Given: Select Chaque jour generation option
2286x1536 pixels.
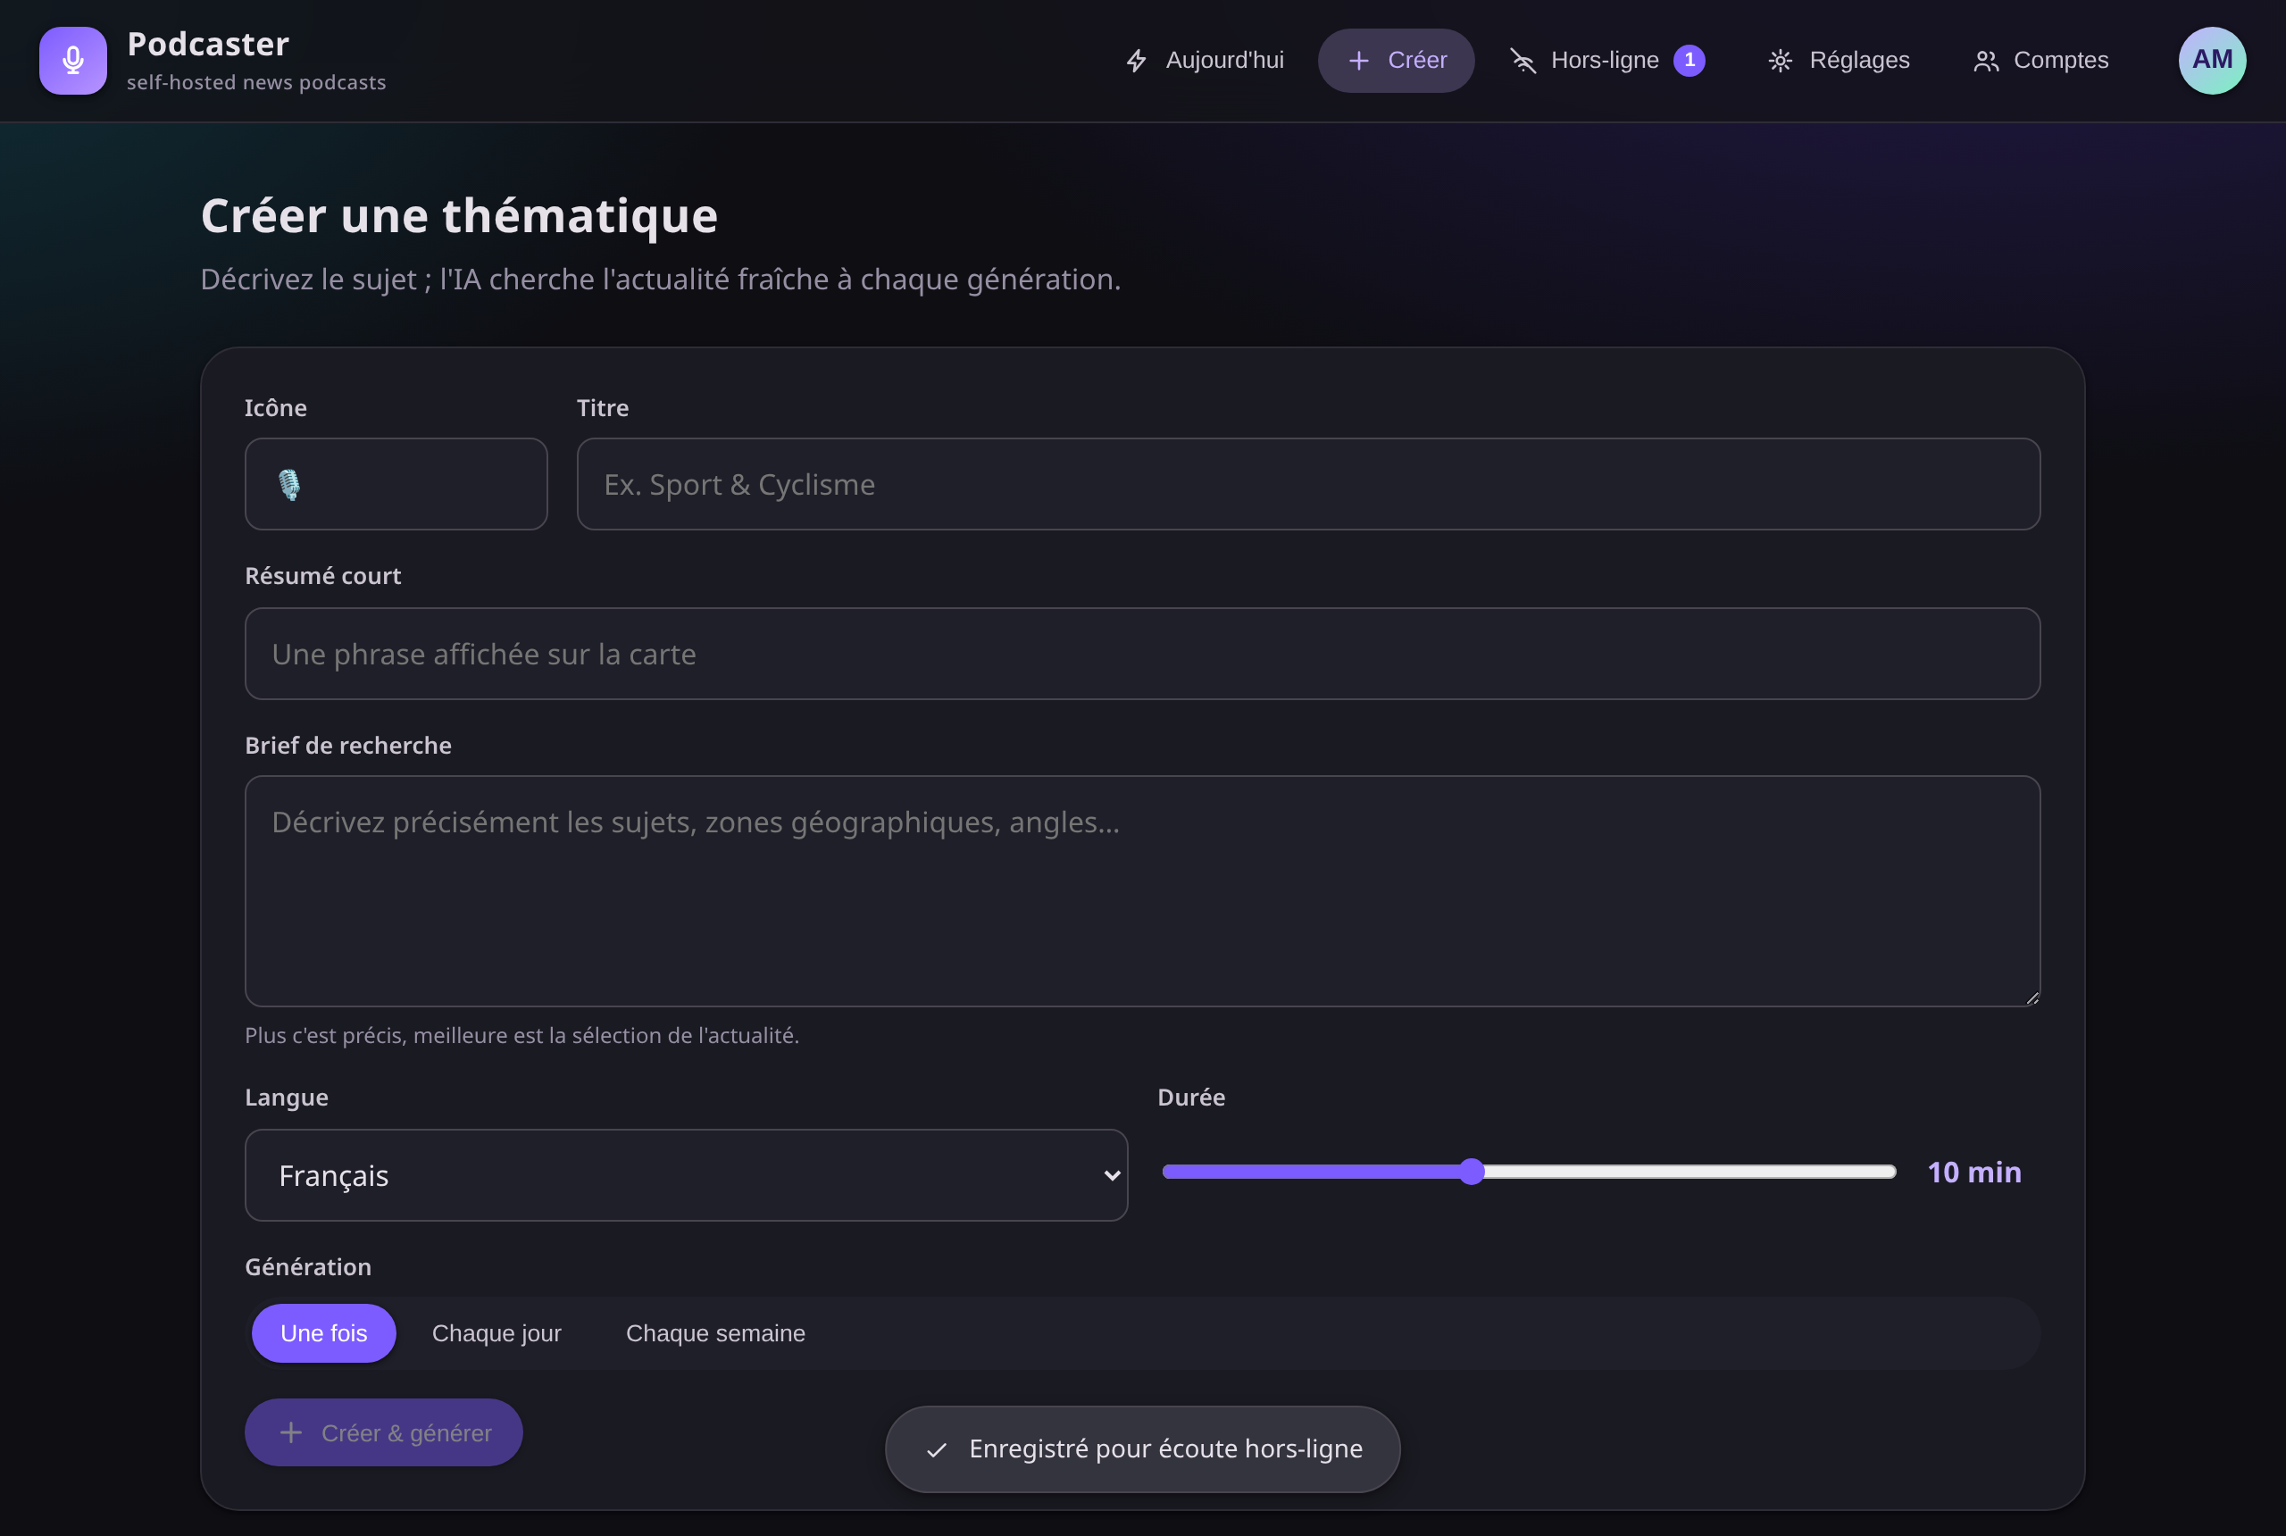Looking at the screenshot, I should 496,1333.
